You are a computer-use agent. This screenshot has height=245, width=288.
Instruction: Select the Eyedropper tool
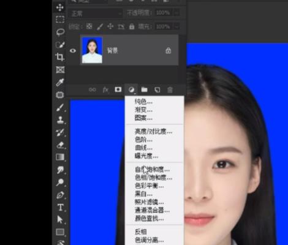[60, 82]
